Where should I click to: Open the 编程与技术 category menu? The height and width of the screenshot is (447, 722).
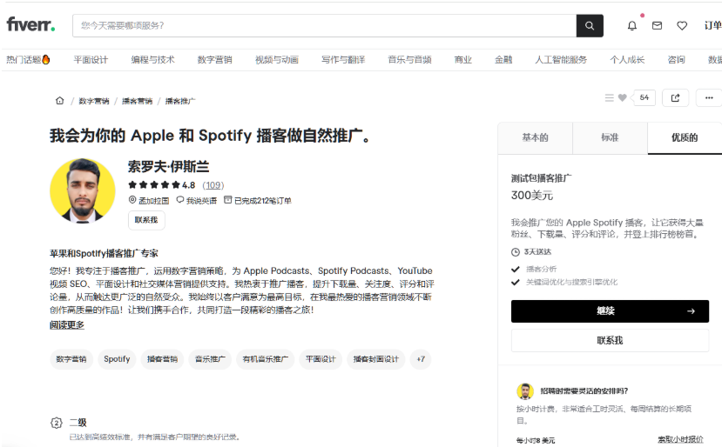153,60
